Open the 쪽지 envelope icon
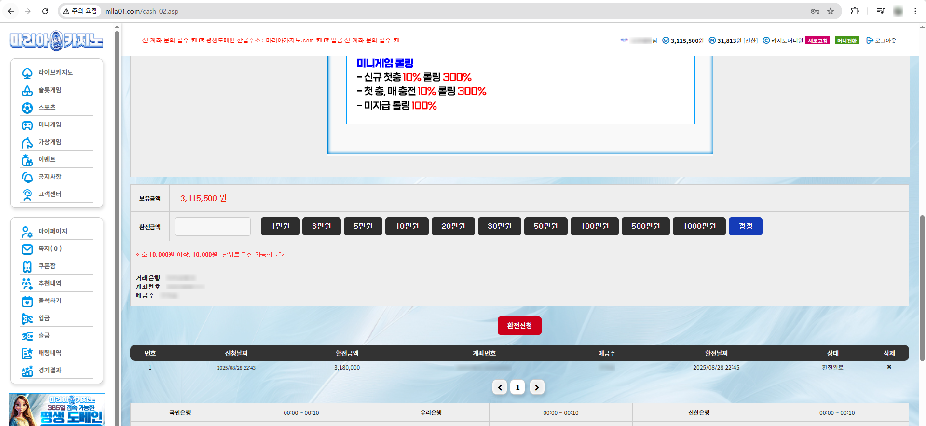This screenshot has width=926, height=426. click(x=27, y=249)
